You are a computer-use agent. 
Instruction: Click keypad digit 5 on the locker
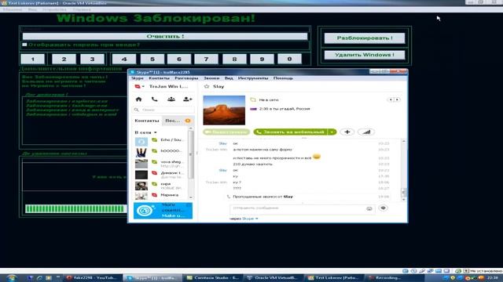pyautogui.click(x=152, y=60)
